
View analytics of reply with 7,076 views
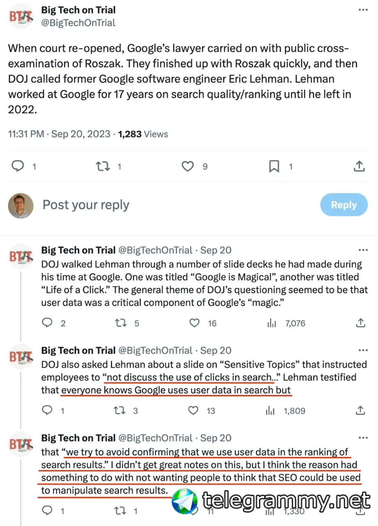click(272, 323)
